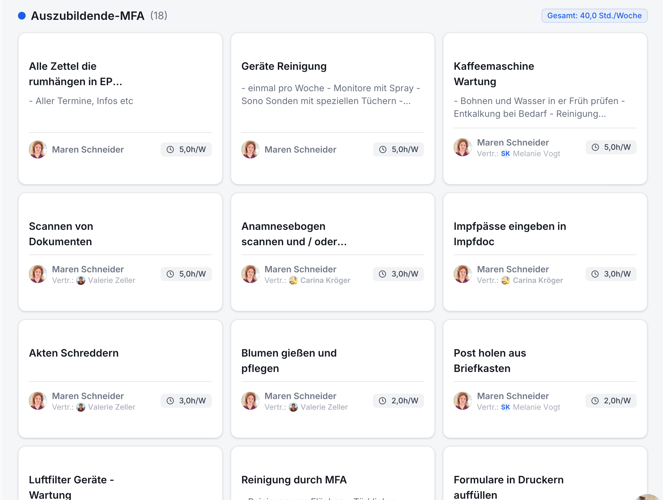Click Maren Schneider's avatar on Alle Zettel card
Viewport: 663px width, 500px height.
[x=38, y=149]
